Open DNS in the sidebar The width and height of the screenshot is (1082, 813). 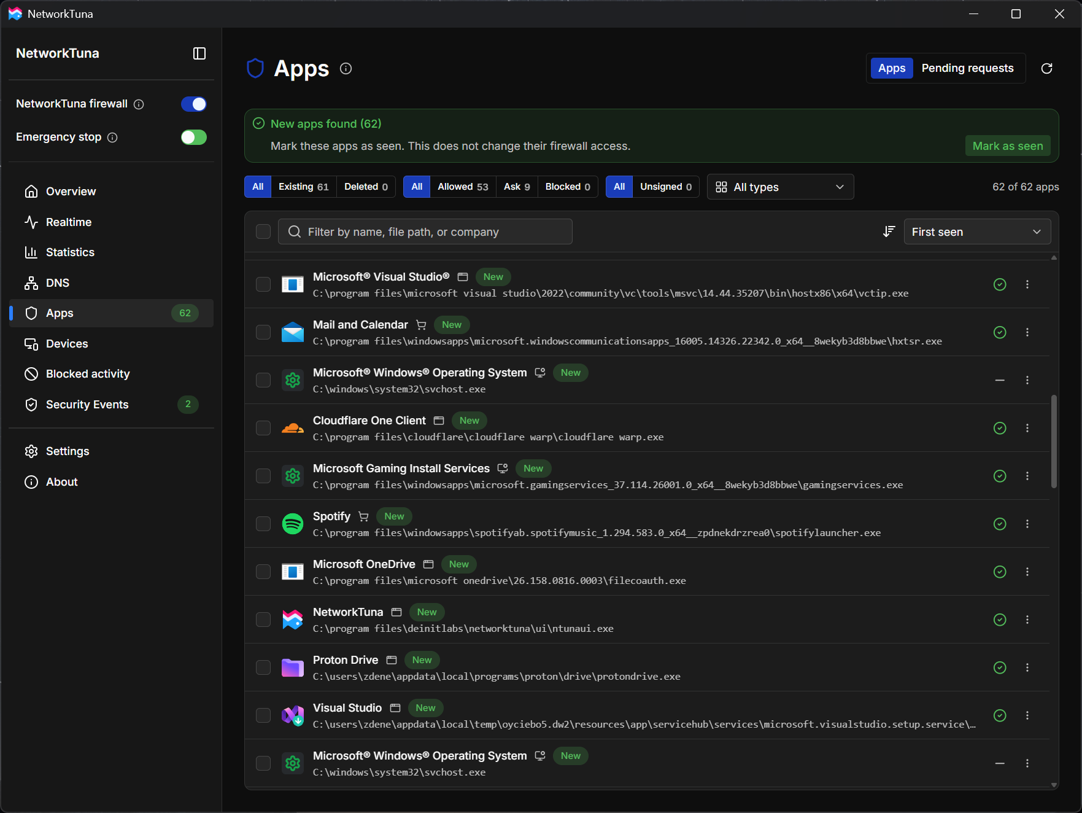(x=111, y=283)
